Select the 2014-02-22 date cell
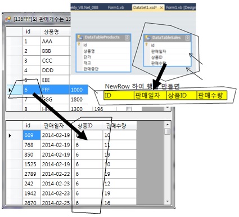239x217 pixels. [56, 174]
